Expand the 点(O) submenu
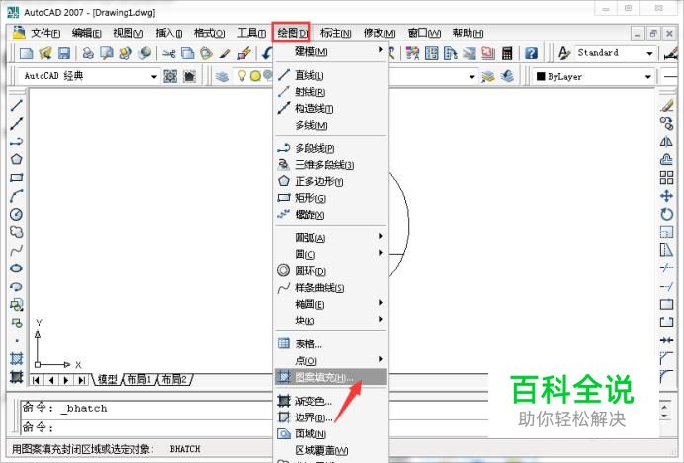 tap(331, 361)
